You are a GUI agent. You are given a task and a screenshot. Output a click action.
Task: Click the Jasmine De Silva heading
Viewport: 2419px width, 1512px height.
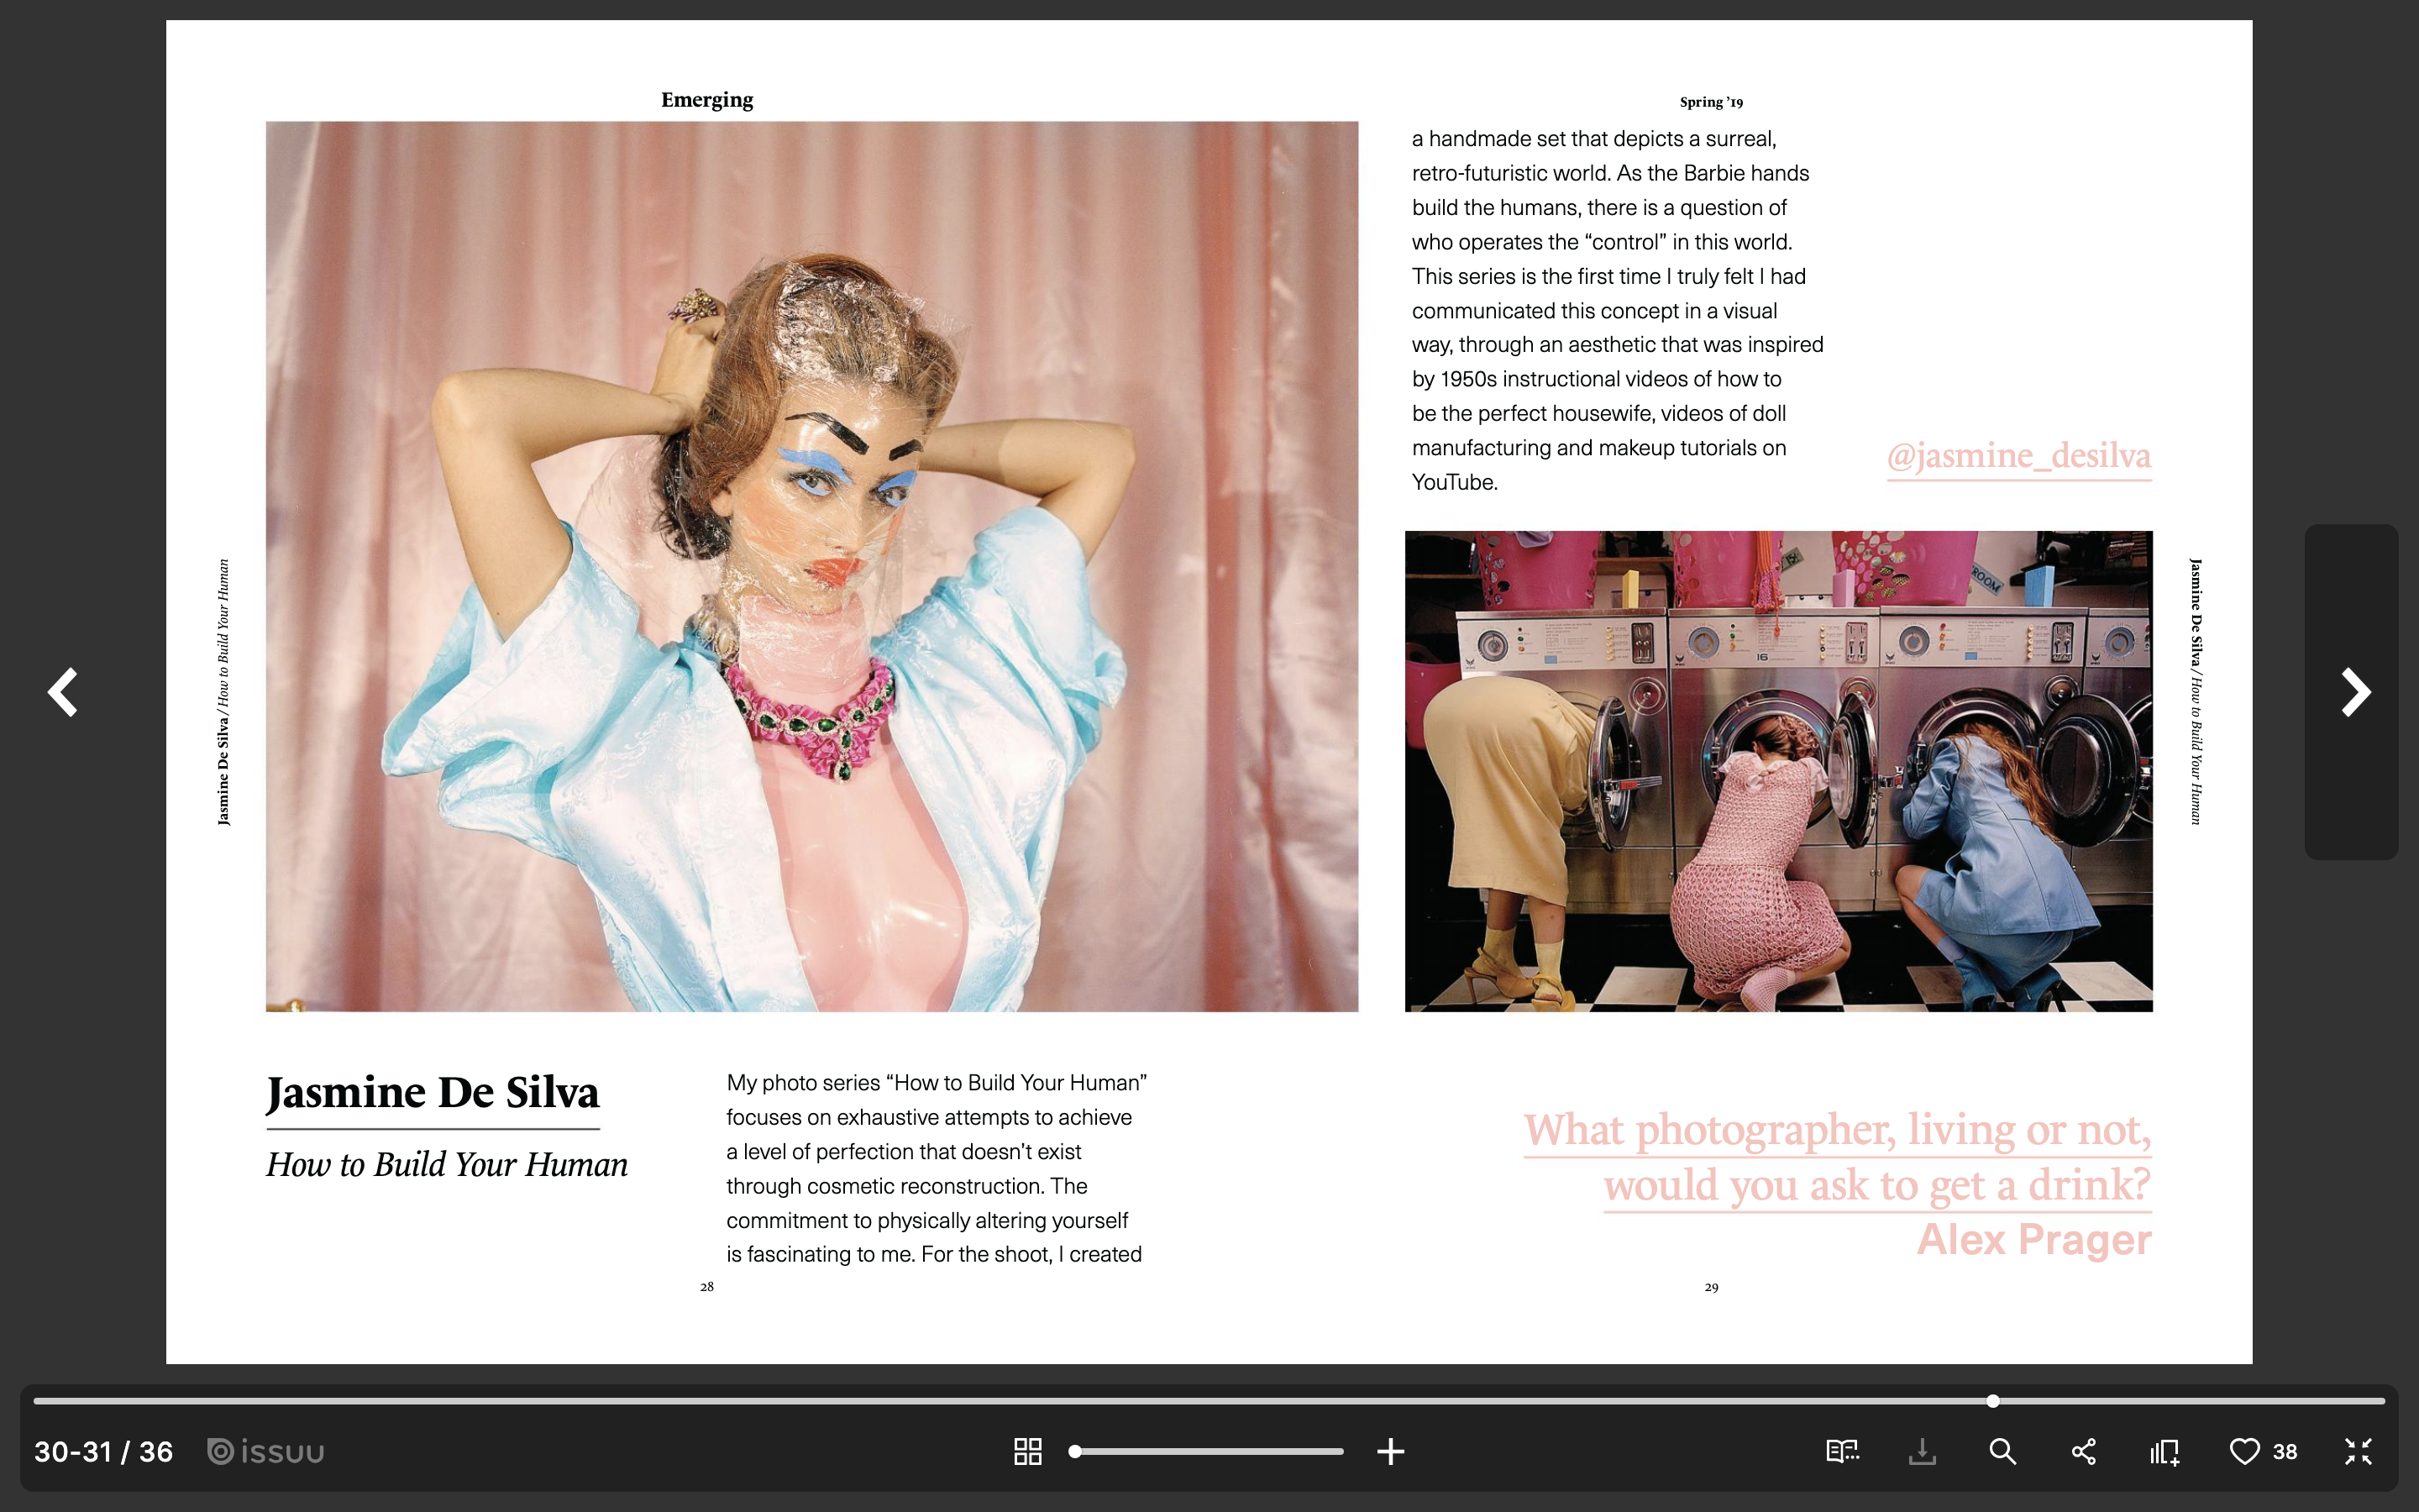click(432, 1092)
